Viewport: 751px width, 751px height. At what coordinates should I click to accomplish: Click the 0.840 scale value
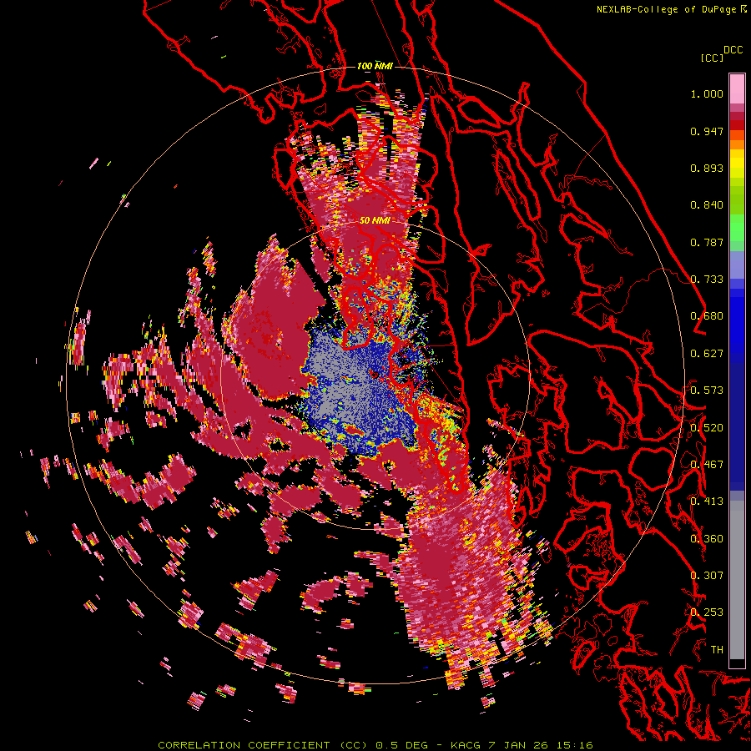tap(707, 205)
